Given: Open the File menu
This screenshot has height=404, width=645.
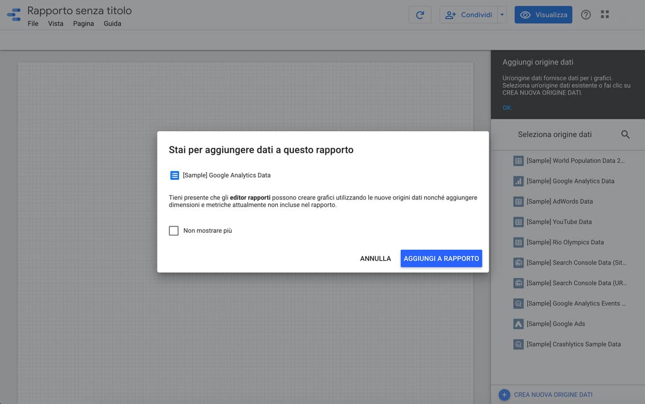Looking at the screenshot, I should tap(33, 24).
